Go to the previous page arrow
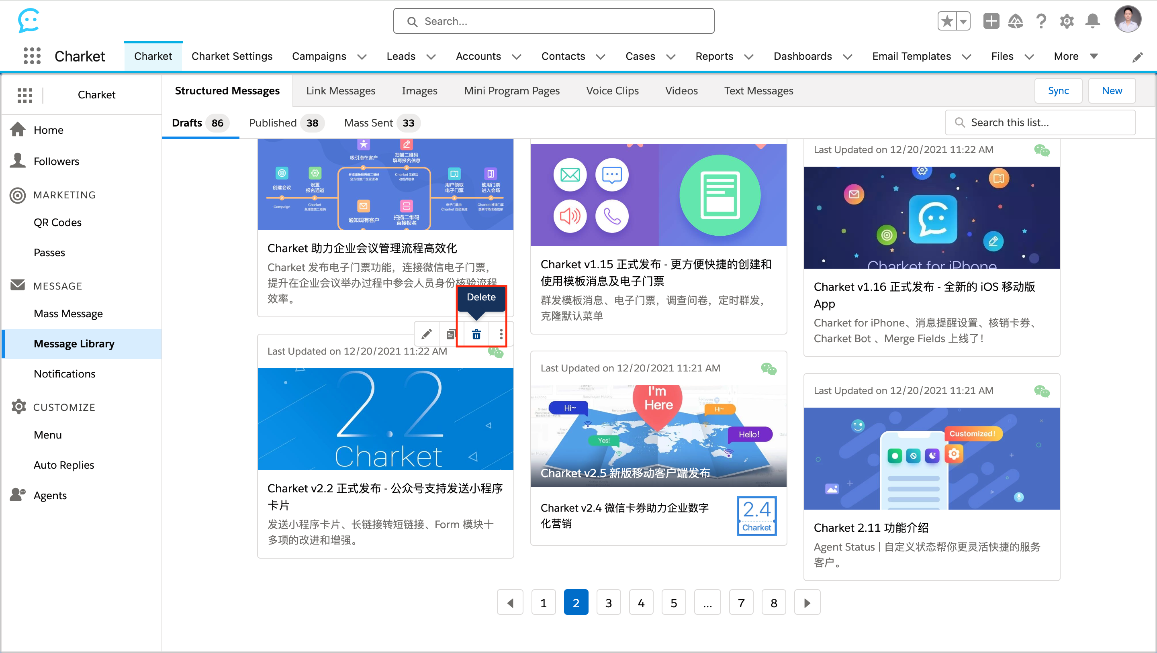The height and width of the screenshot is (653, 1157). pyautogui.click(x=510, y=602)
